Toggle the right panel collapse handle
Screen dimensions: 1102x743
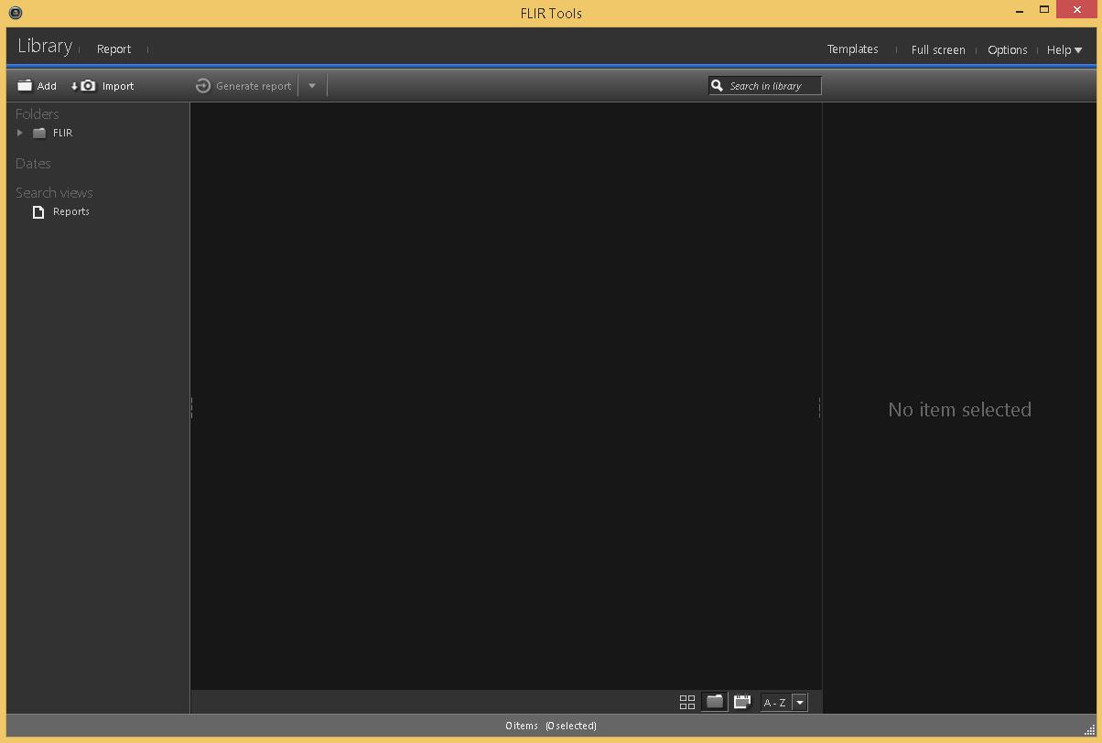[x=819, y=407]
